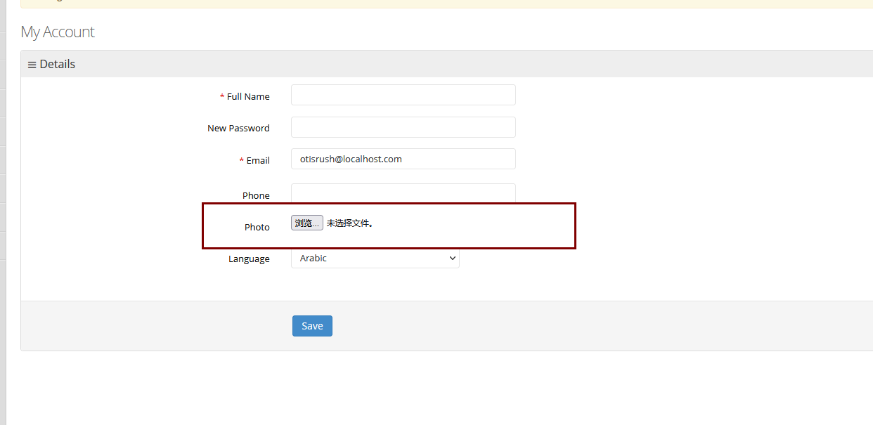Click the Photo field label
Screen dimensions: 873x425
(x=257, y=227)
